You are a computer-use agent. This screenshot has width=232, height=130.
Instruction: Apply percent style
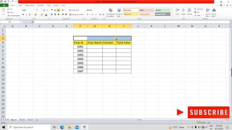click(92, 14)
